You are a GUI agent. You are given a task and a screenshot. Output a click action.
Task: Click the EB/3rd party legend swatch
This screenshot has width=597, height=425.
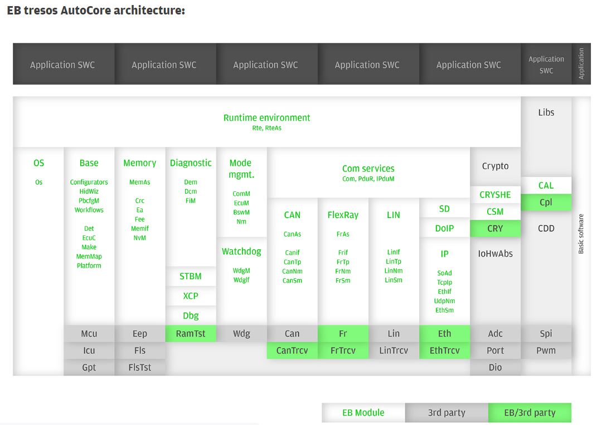click(530, 412)
